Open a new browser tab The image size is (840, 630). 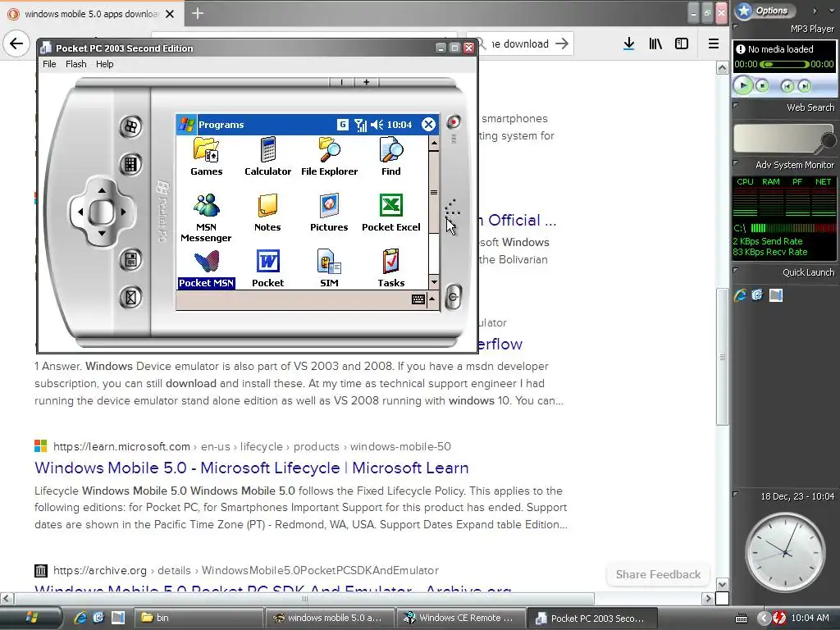(198, 13)
